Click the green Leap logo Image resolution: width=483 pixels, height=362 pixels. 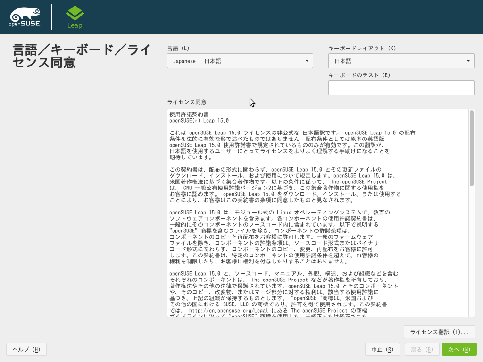tap(75, 17)
